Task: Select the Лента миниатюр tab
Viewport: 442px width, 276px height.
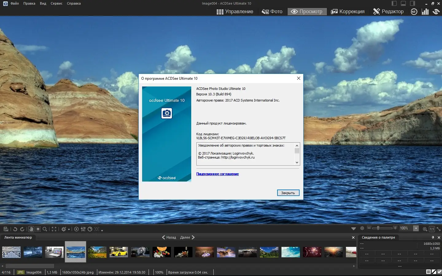Action: point(18,237)
